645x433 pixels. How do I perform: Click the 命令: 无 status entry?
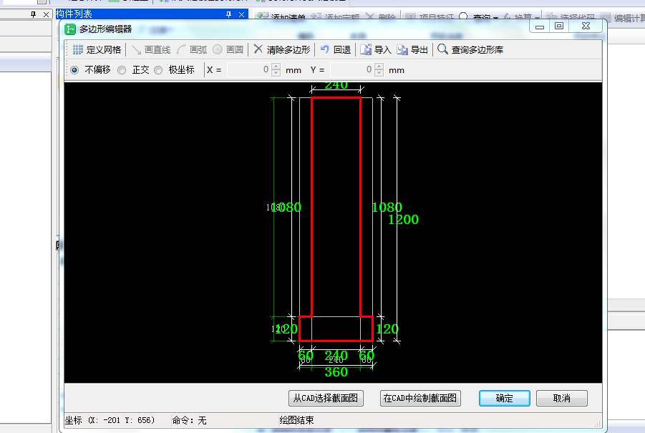point(189,420)
